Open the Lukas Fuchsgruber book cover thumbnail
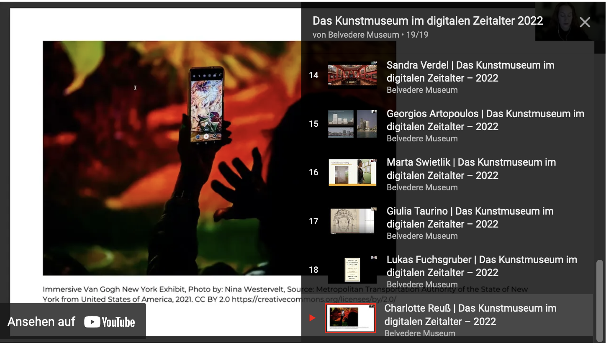This screenshot has height=343, width=606. 352,270
